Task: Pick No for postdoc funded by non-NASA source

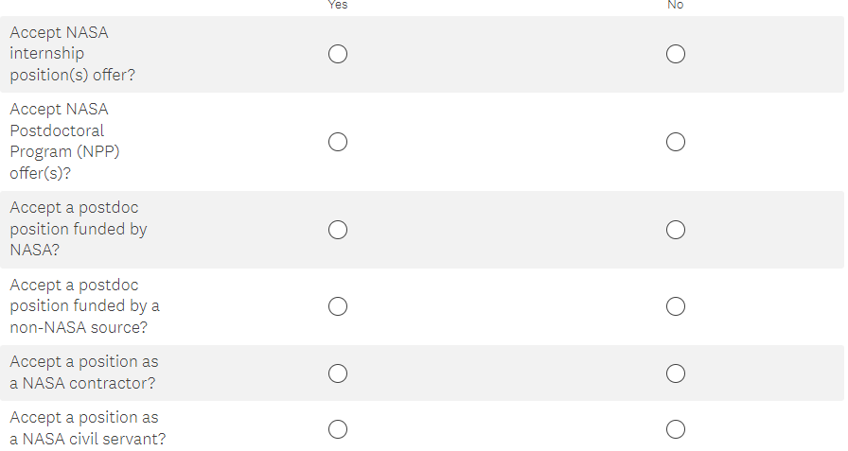Action: (x=675, y=306)
